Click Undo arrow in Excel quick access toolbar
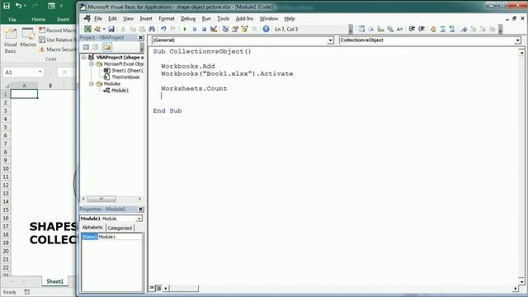The image size is (528, 297). pyautogui.click(x=18, y=6)
